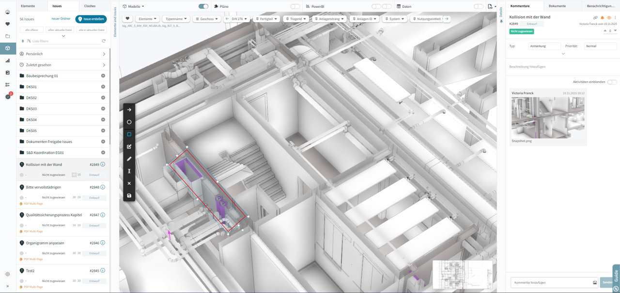Click the neuer Ordner link
This screenshot has width=620, height=293.
point(61,19)
